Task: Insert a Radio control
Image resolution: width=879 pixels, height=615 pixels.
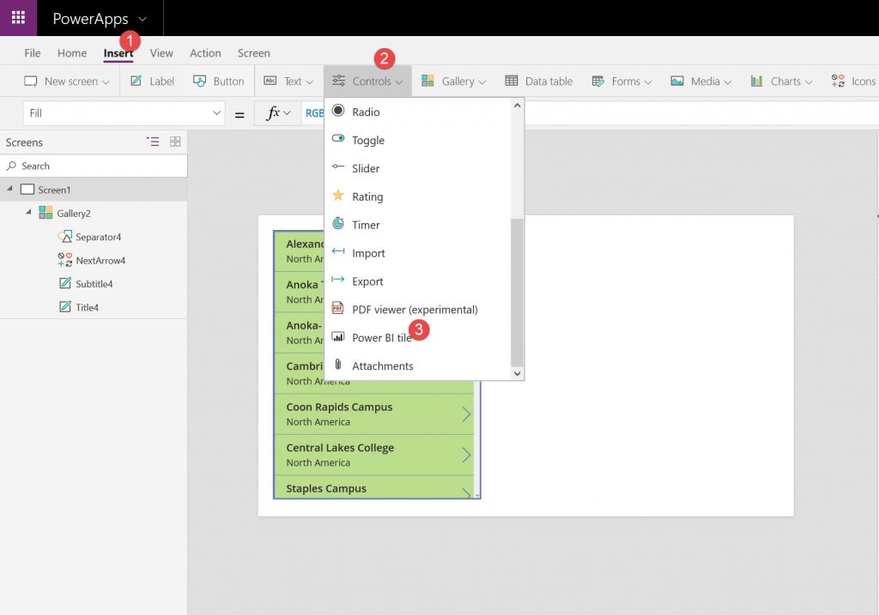Action: pos(366,112)
